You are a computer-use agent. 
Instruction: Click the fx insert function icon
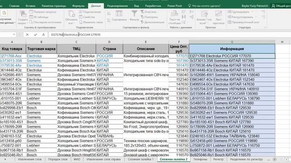tap(44, 34)
